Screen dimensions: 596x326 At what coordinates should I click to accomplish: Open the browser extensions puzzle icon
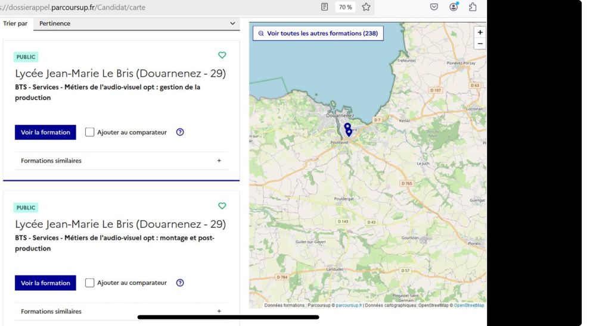(x=473, y=7)
